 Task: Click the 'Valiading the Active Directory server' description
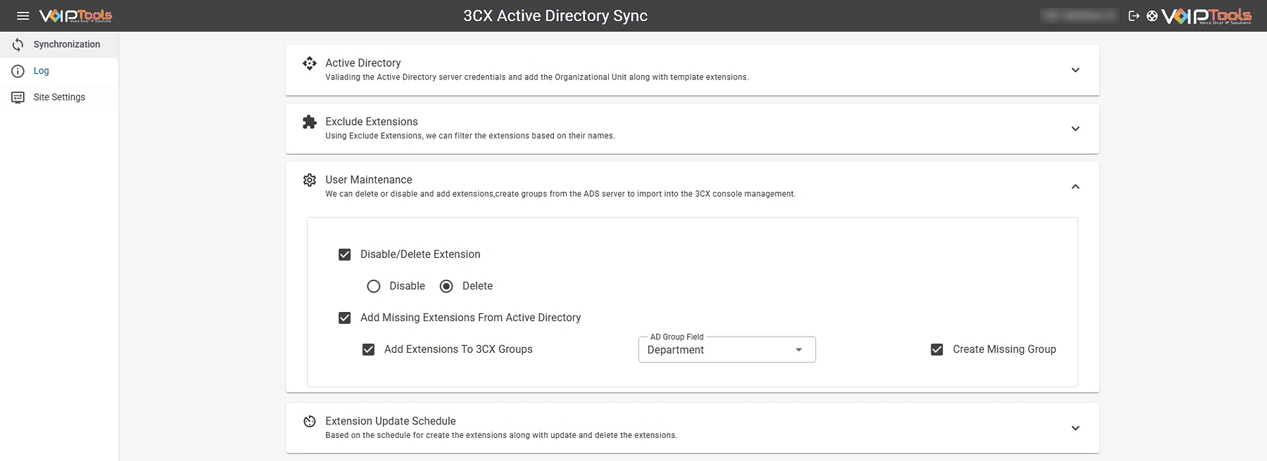tap(537, 77)
